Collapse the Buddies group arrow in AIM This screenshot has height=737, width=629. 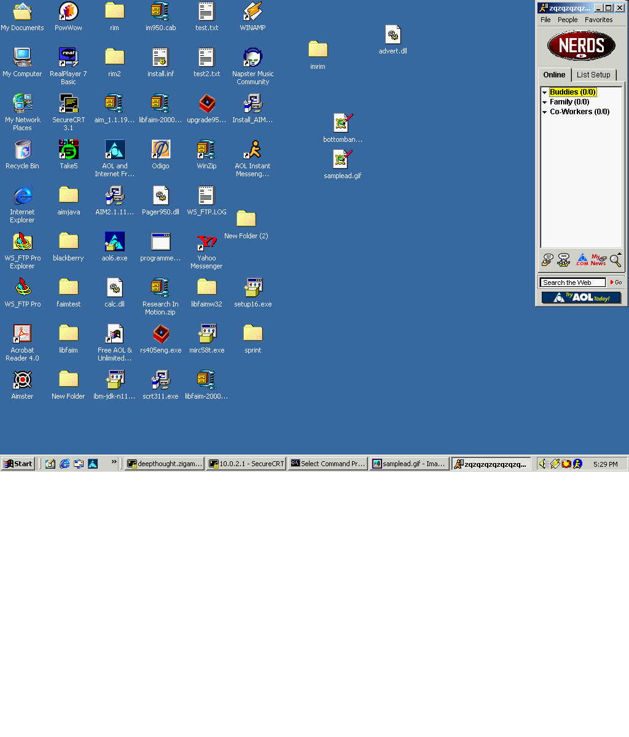[544, 93]
